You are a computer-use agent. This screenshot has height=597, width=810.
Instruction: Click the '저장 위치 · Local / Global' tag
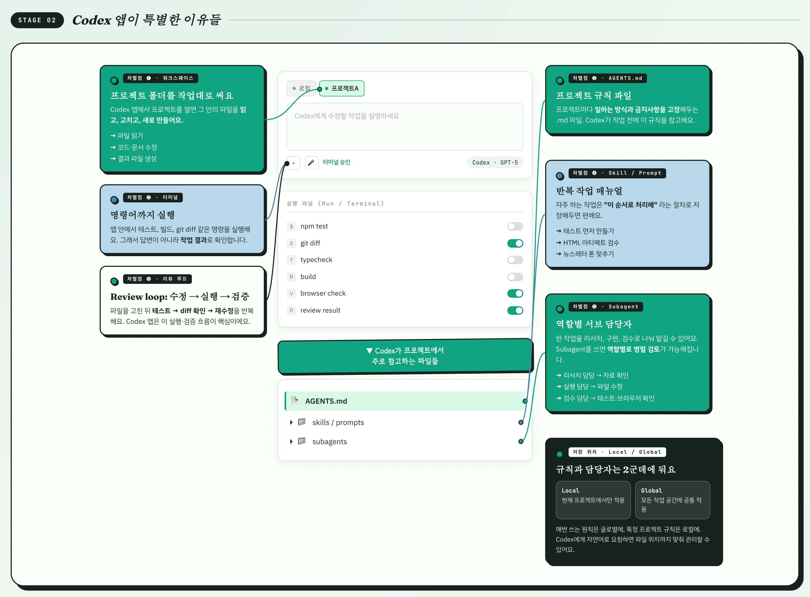tap(617, 452)
